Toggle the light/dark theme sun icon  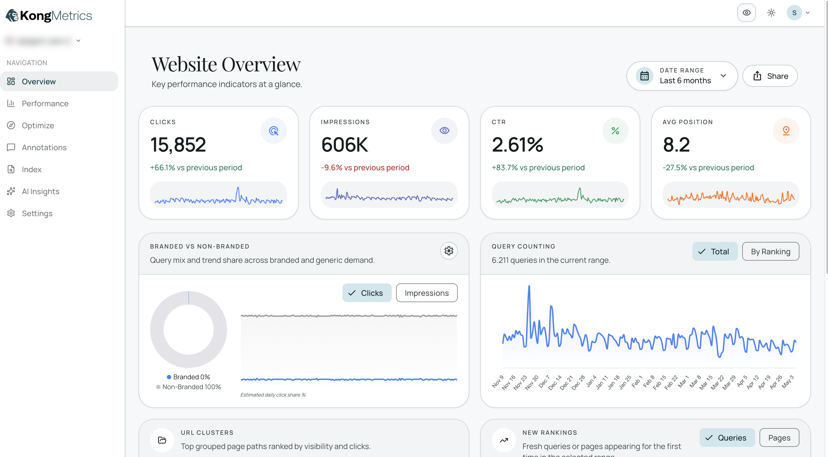click(771, 13)
